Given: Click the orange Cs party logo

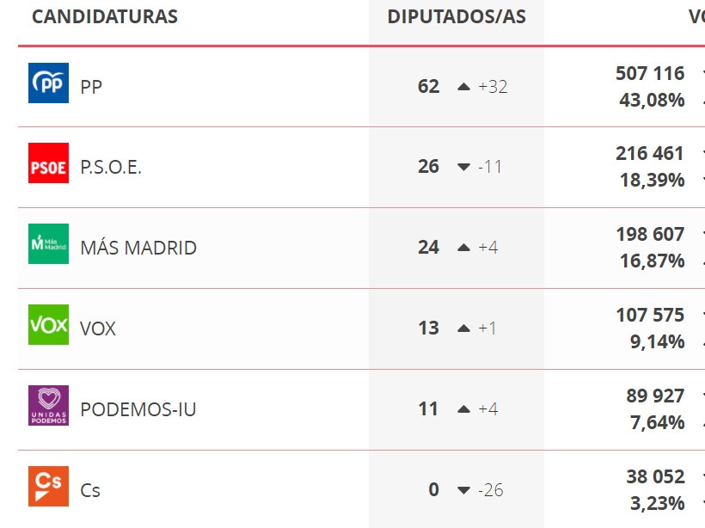Looking at the screenshot, I should 48,486.
